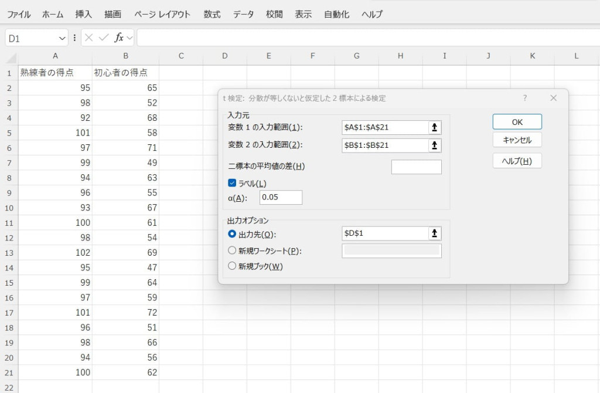Uncheck the ラベル checkbox
Screen dimensions: 600x393
pyautogui.click(x=232, y=183)
